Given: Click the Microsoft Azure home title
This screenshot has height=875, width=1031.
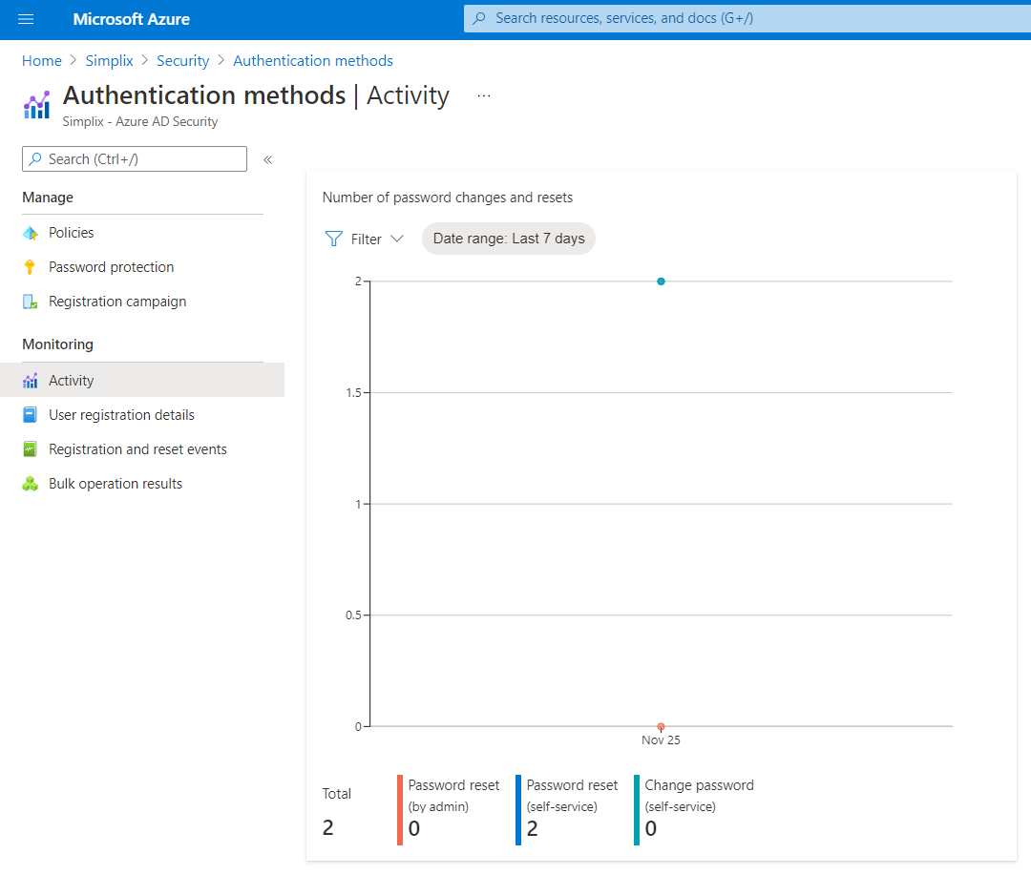Looking at the screenshot, I should pos(131,19).
